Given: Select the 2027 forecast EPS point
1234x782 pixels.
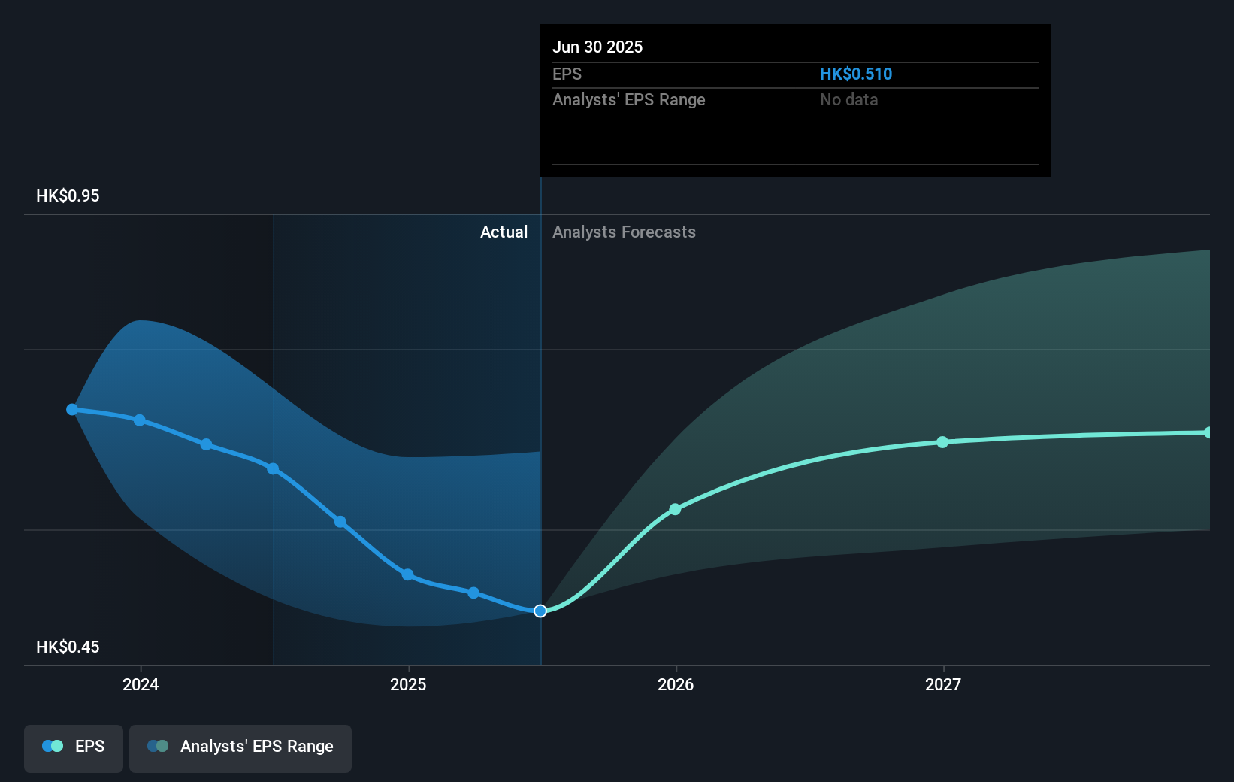Looking at the screenshot, I should coord(942,442).
